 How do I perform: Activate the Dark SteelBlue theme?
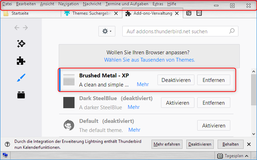[178, 103]
